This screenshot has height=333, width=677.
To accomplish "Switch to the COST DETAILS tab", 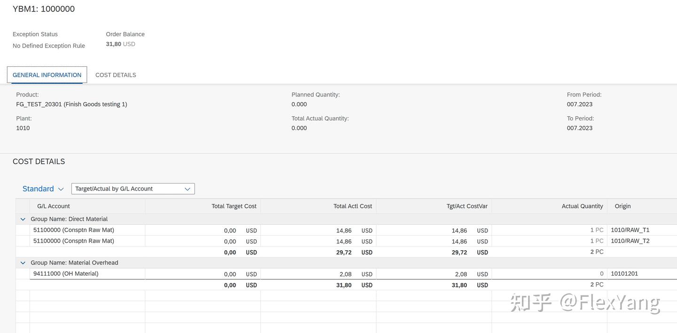I will point(116,75).
